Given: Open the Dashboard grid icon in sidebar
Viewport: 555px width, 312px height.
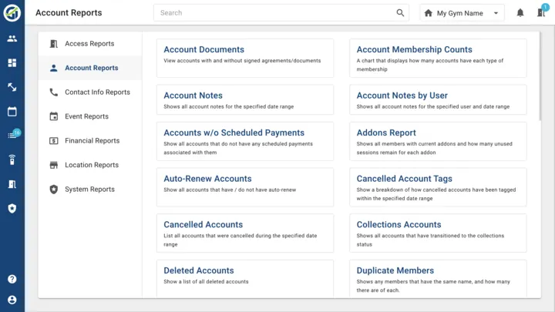Looking at the screenshot, I should (12, 63).
